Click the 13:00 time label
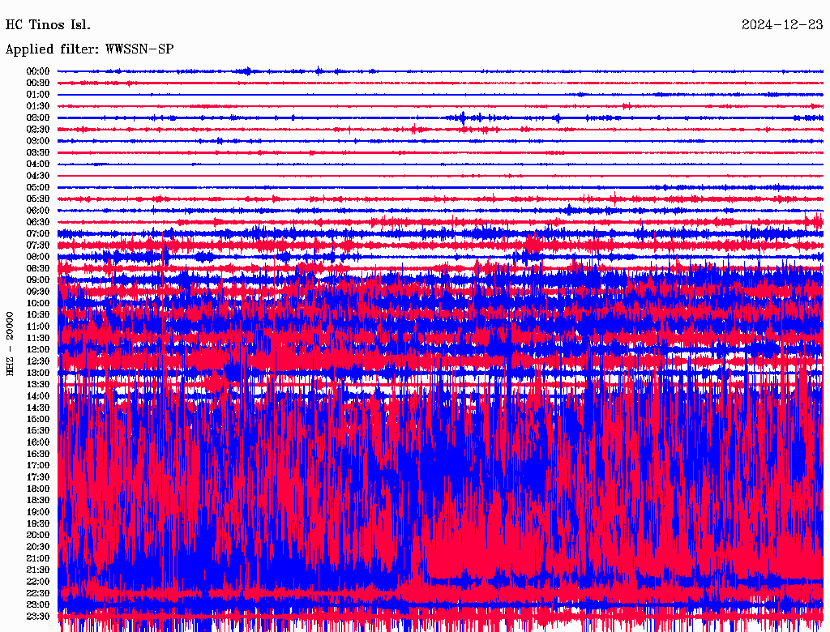830x632 pixels. 38,373
